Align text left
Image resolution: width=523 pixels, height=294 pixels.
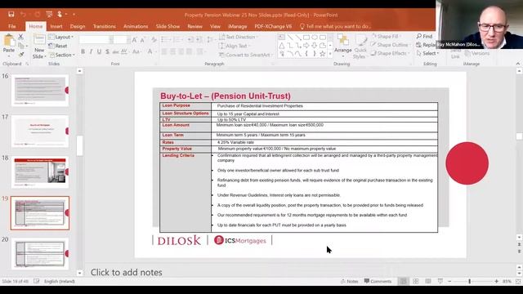(164, 51)
